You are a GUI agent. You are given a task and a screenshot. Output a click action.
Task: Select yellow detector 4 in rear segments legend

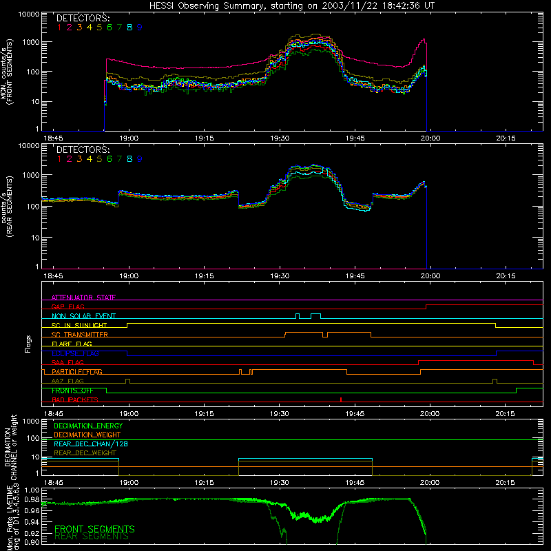click(x=90, y=159)
